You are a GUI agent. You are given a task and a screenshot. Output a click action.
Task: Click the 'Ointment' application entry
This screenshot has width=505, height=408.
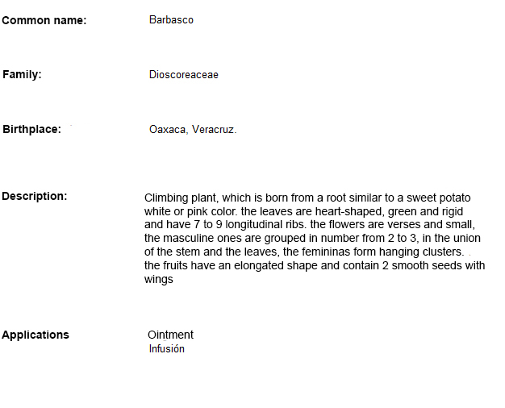pos(170,335)
